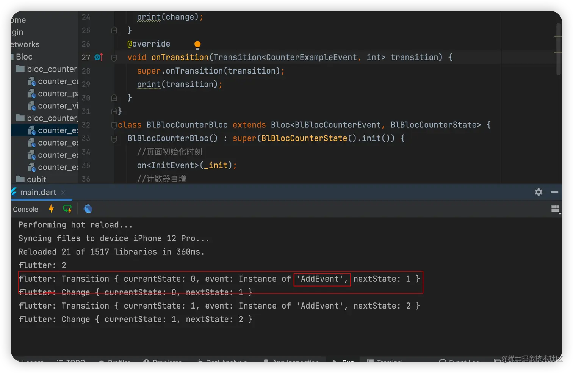Collapse the onTransition method fold marker on line 27
The image size is (573, 373).
point(114,58)
